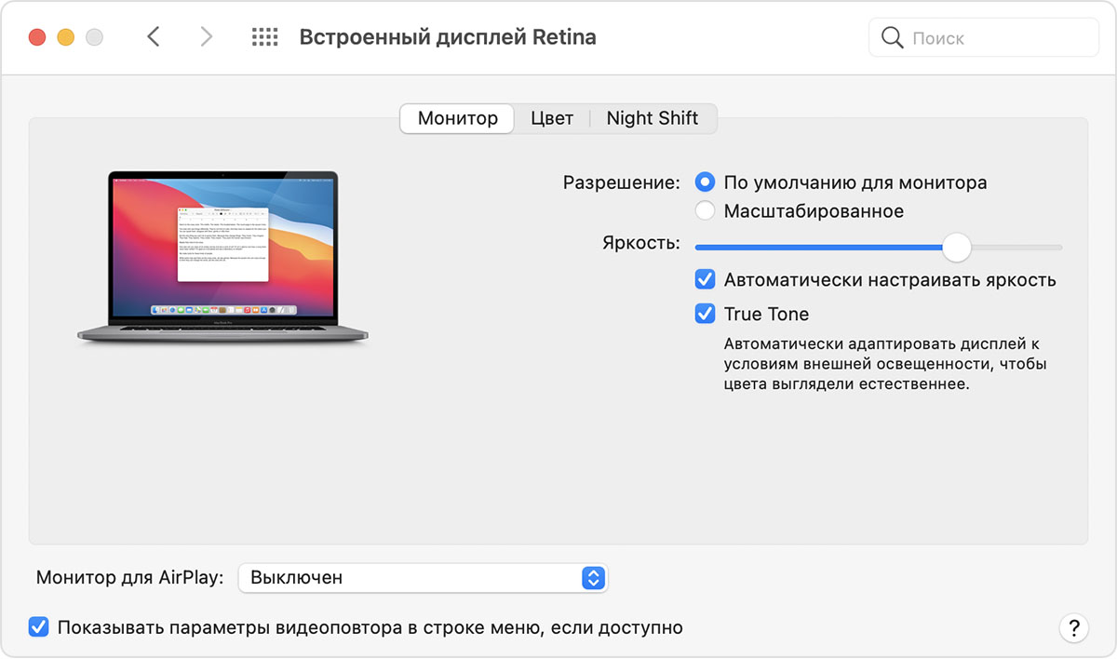Open help with the question mark button
1117x659 pixels.
click(x=1073, y=626)
